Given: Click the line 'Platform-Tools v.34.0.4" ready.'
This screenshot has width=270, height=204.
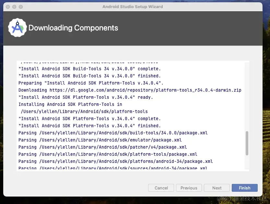Looking at the screenshot, I should pos(86,97).
